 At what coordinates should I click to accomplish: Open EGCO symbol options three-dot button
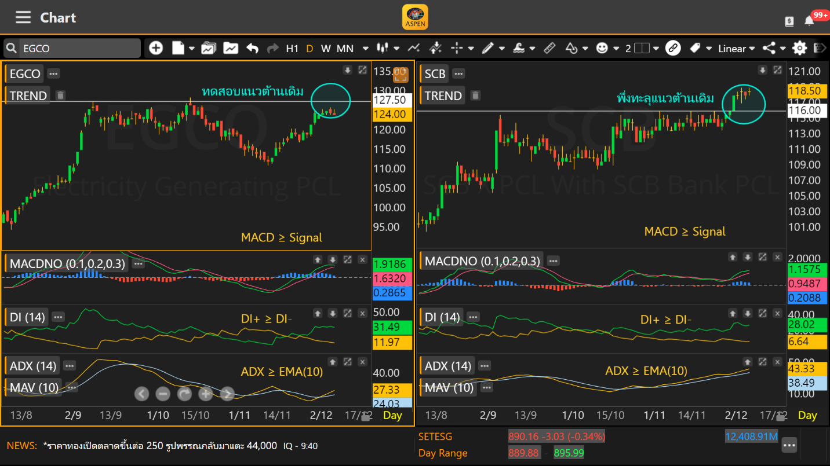point(53,74)
